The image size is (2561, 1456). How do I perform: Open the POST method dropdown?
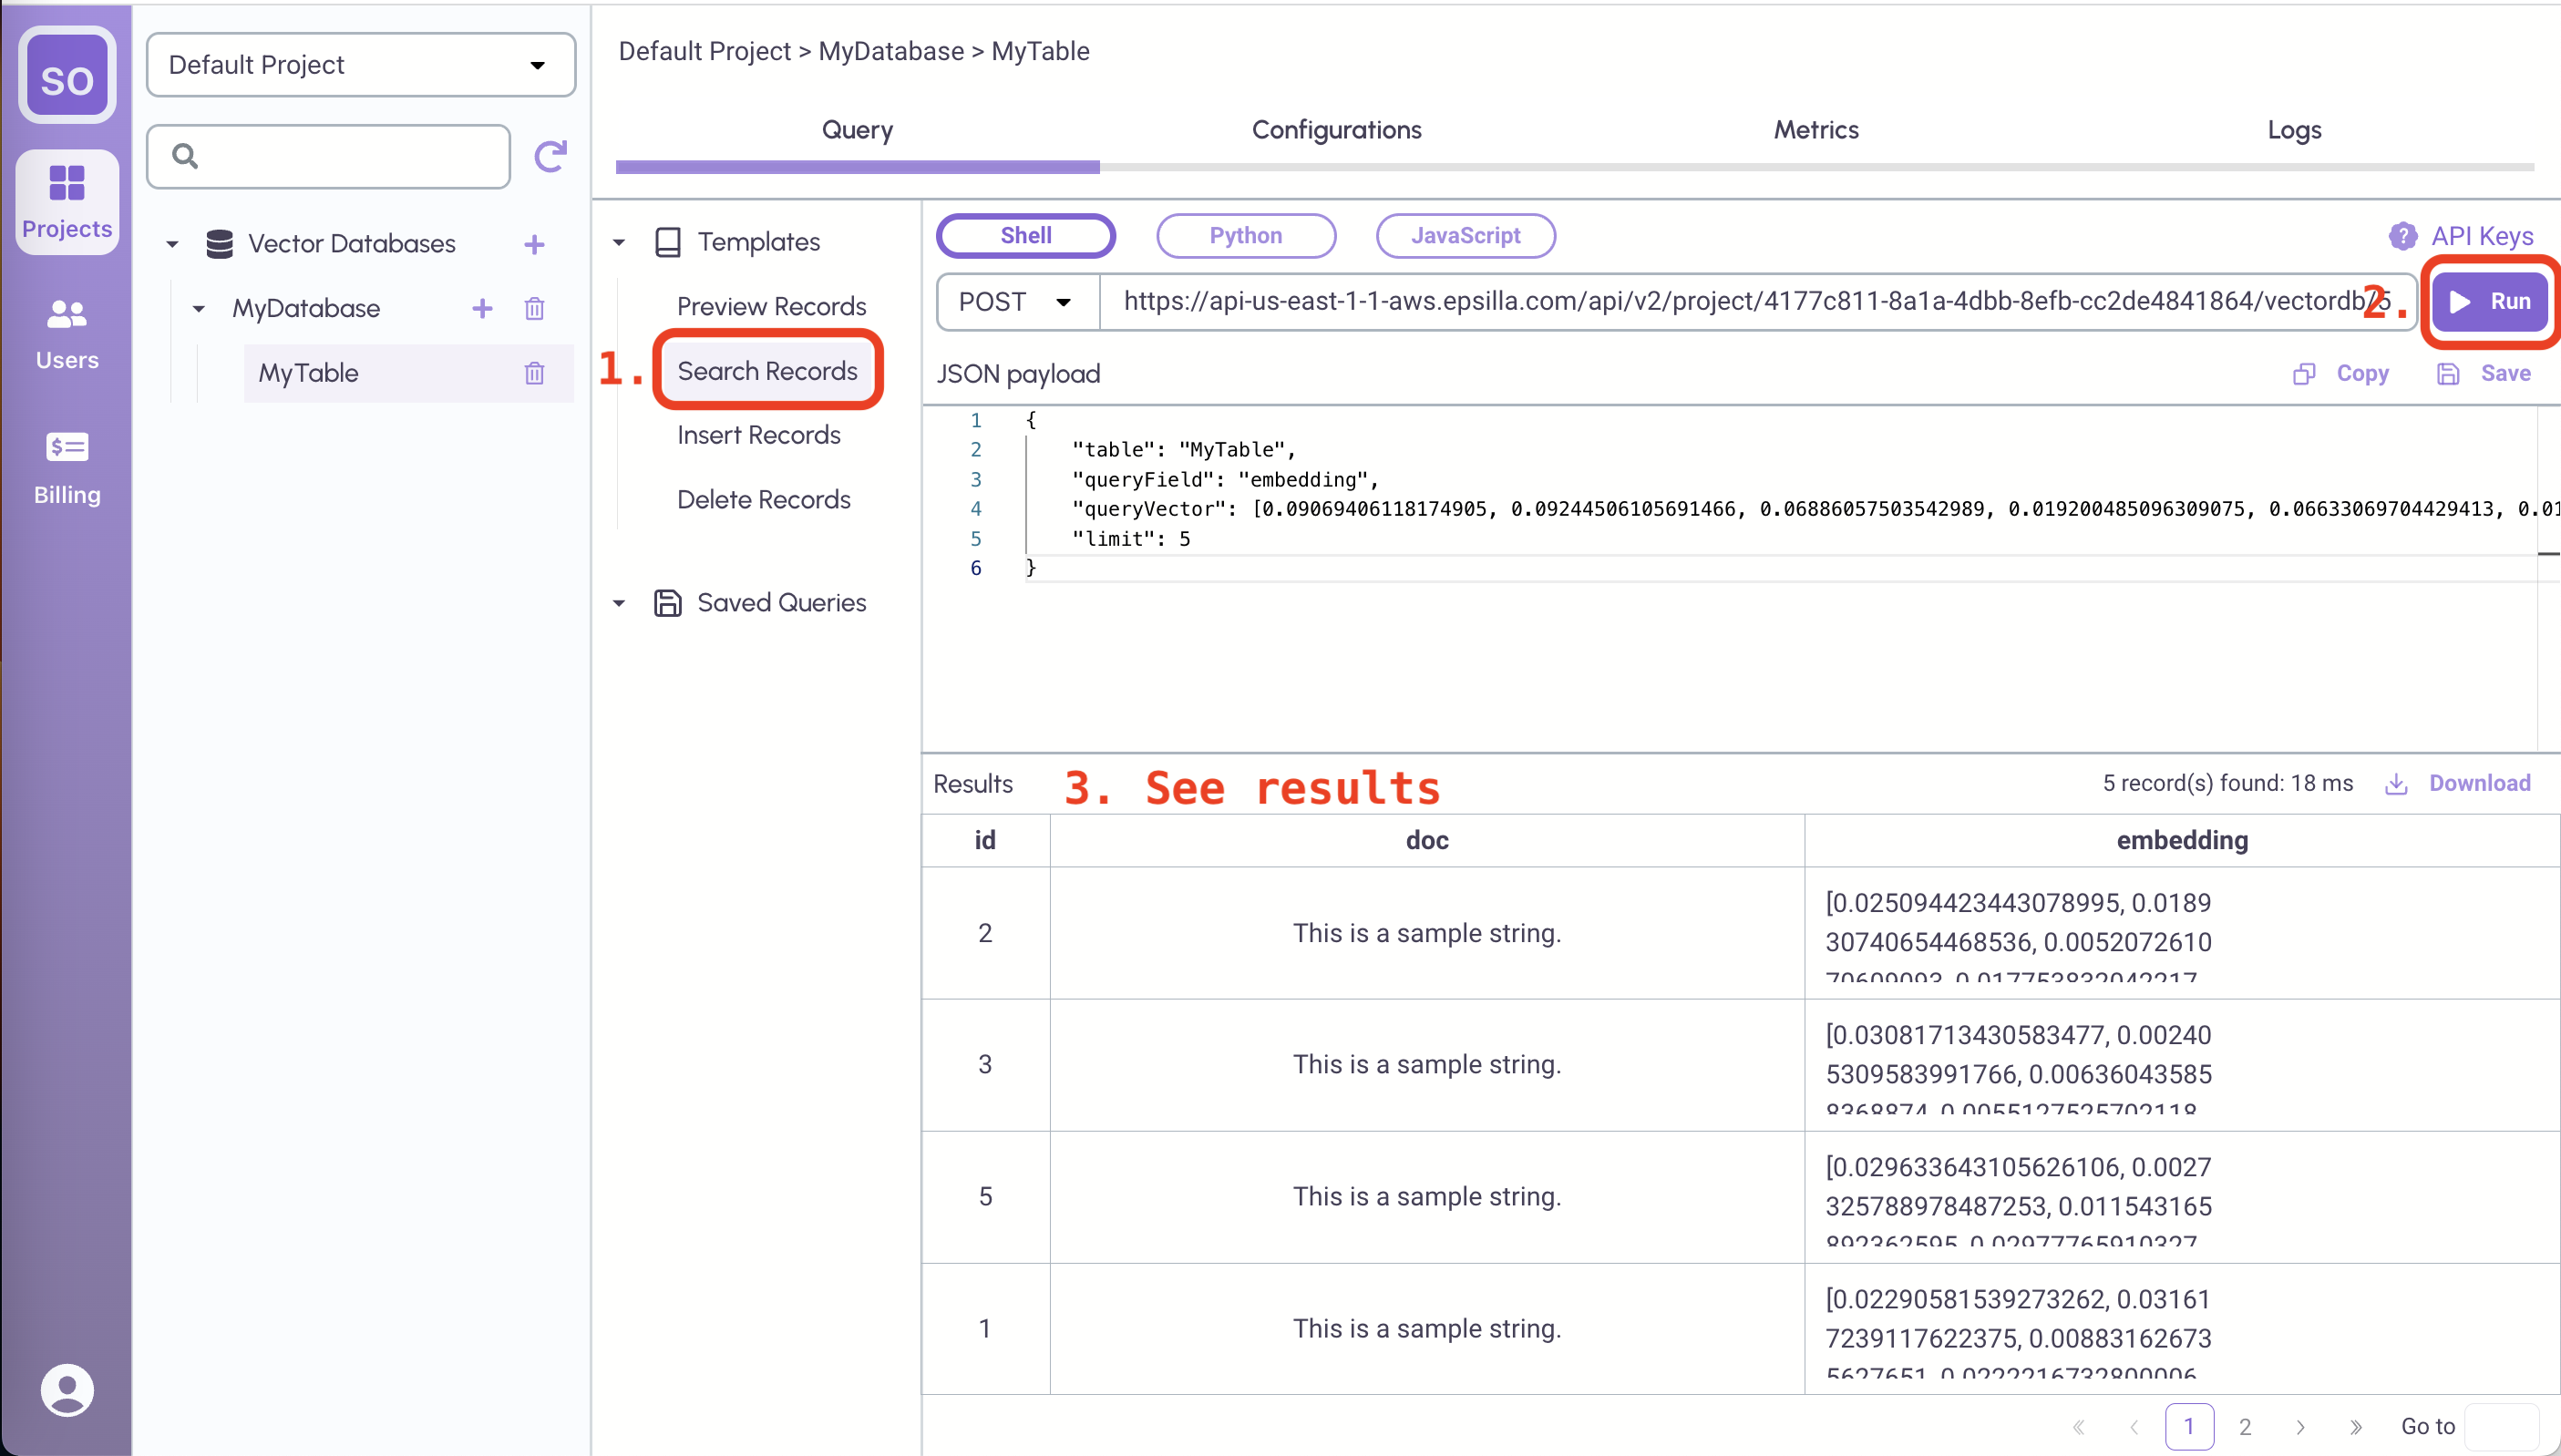pyautogui.click(x=1017, y=302)
